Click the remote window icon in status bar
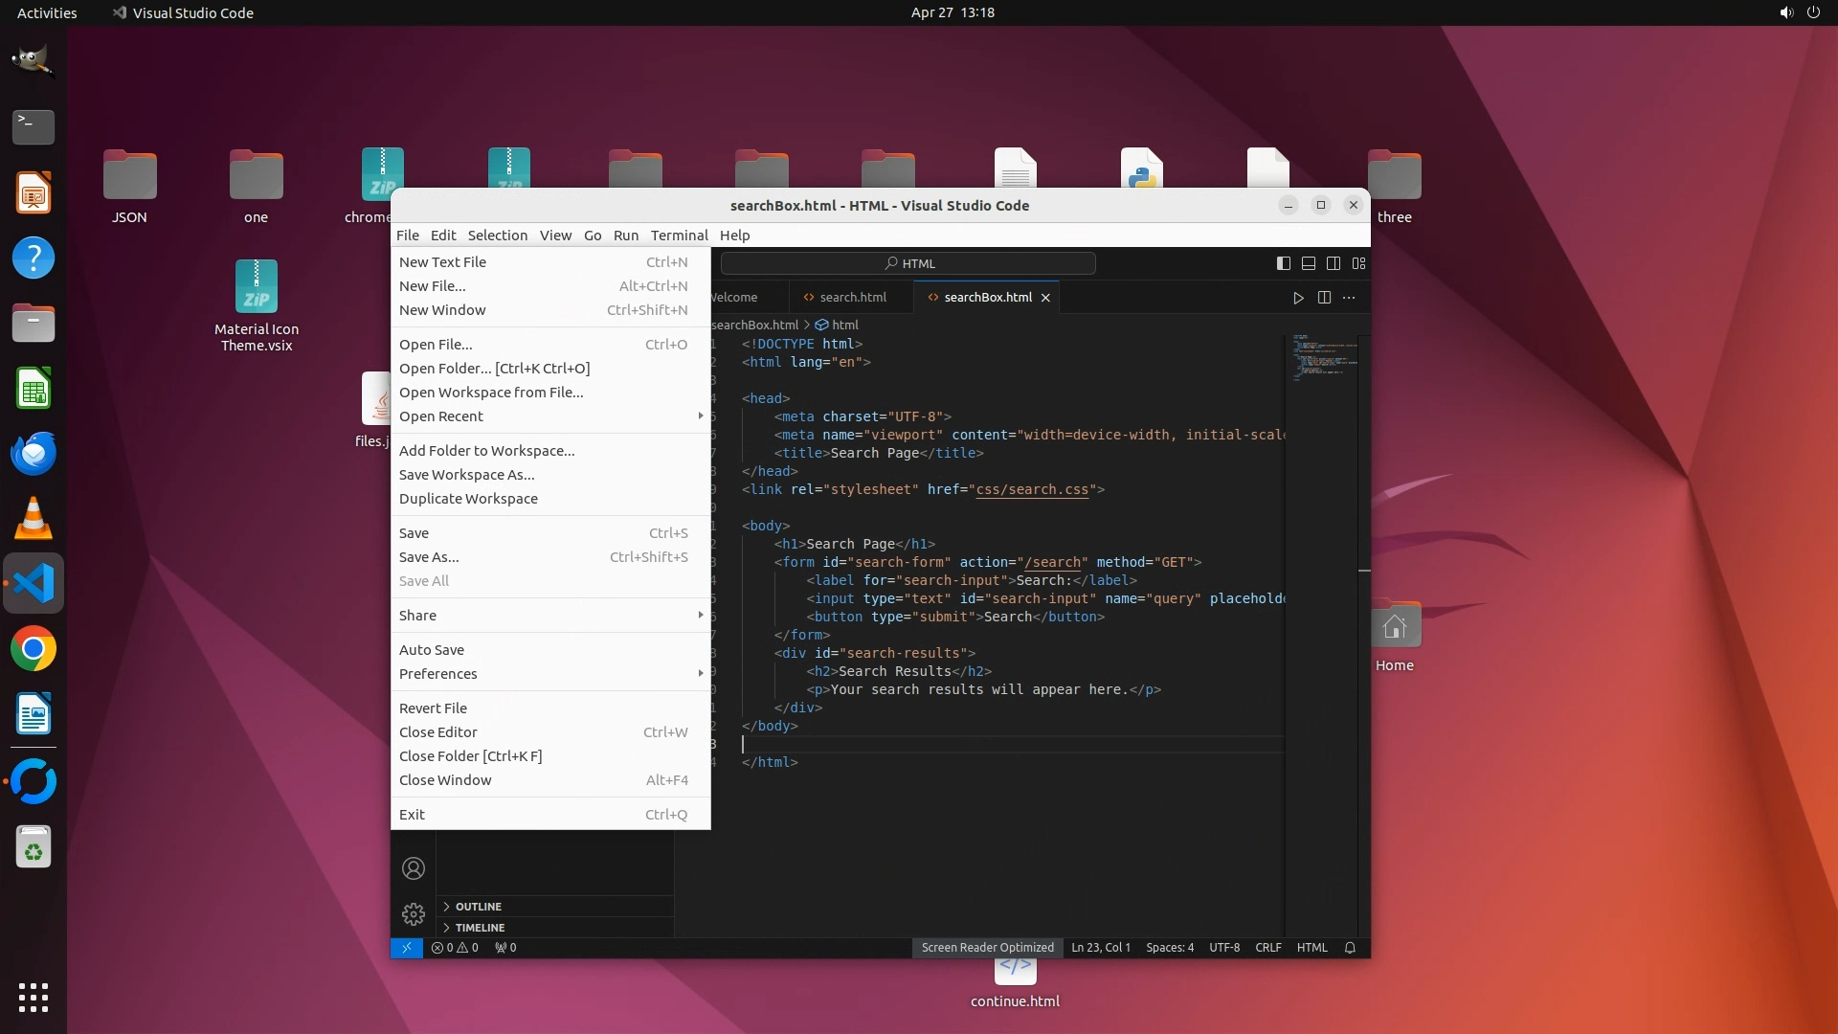Screen dimensions: 1838x1034 pyautogui.click(x=406, y=948)
